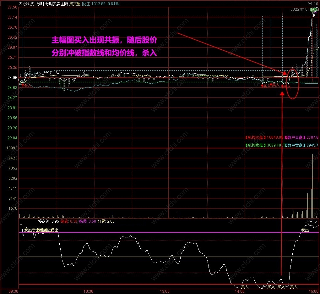Click the 26.07 price axis label
320x294 pixels.
coord(13,47)
